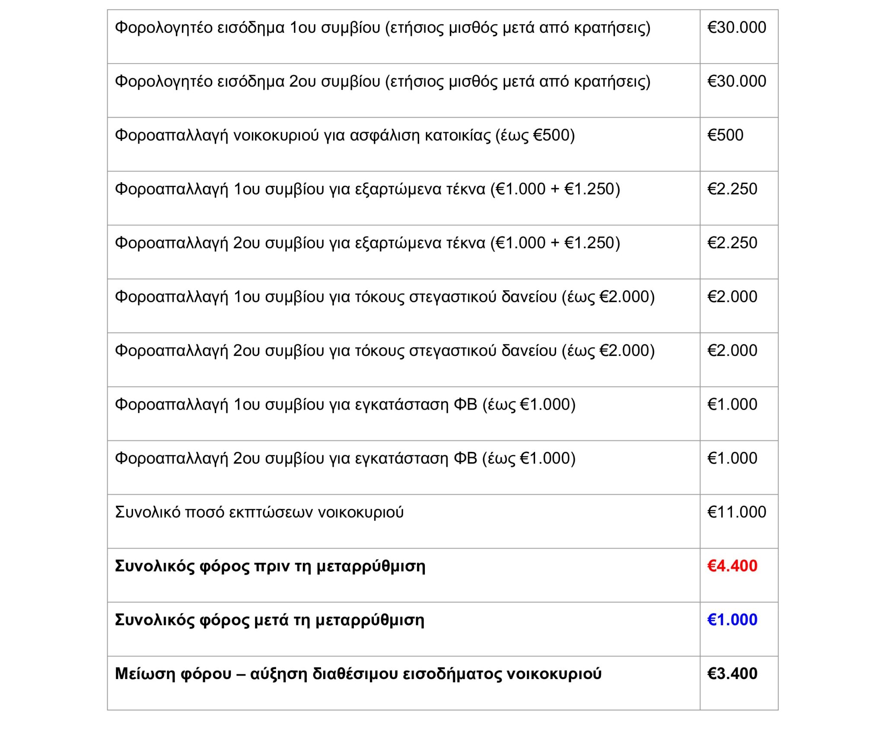Click 'Συνολικός φόρος πριν τη μεταρρύθμιση' bold label
This screenshot has height=734, width=885.
tap(270, 566)
